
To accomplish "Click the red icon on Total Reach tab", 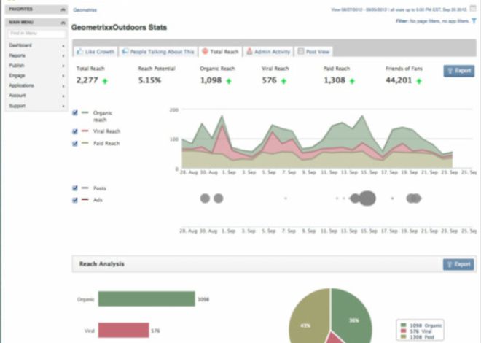I will pos(205,51).
